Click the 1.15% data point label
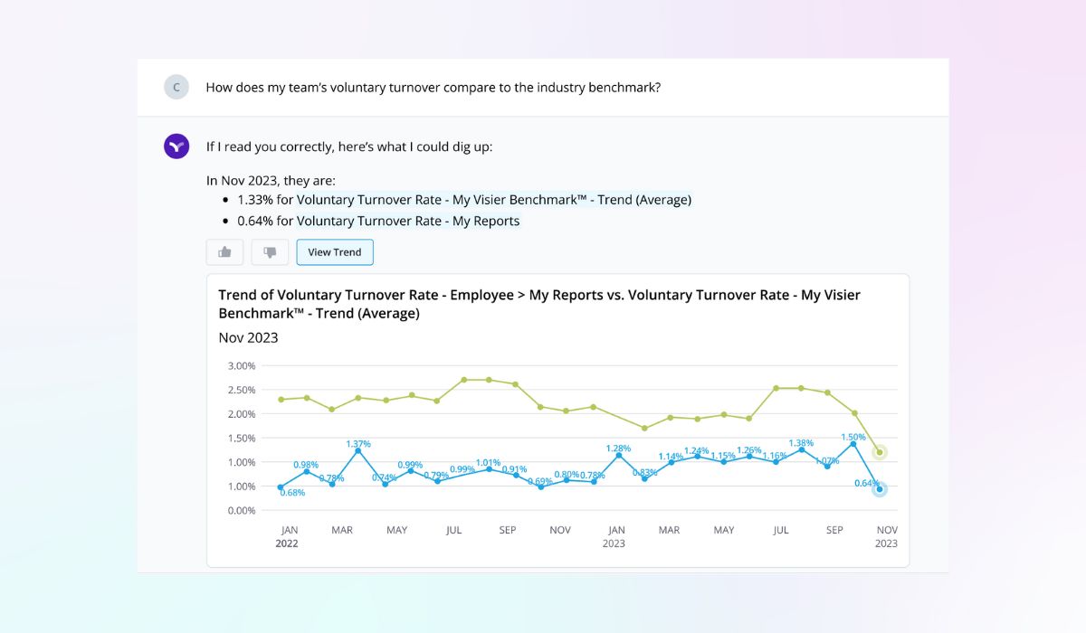The width and height of the screenshot is (1086, 633). pyautogui.click(x=723, y=456)
